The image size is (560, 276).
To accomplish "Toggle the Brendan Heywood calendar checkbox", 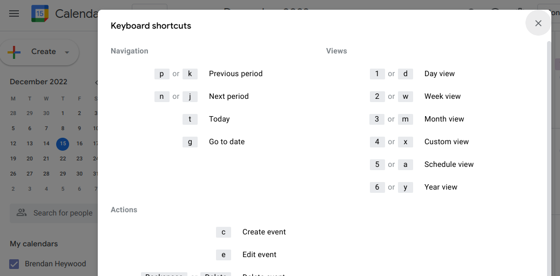I will pyautogui.click(x=14, y=264).
